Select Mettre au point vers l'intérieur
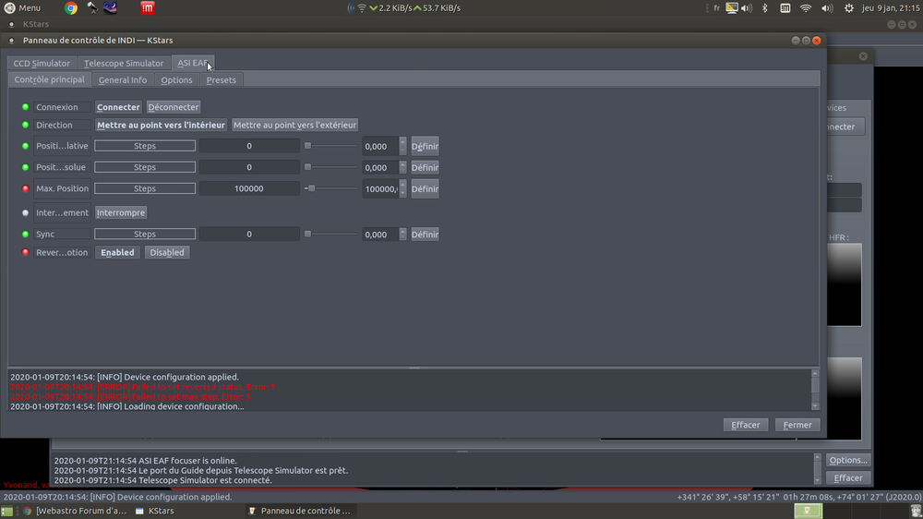The height and width of the screenshot is (519, 923). 161,125
